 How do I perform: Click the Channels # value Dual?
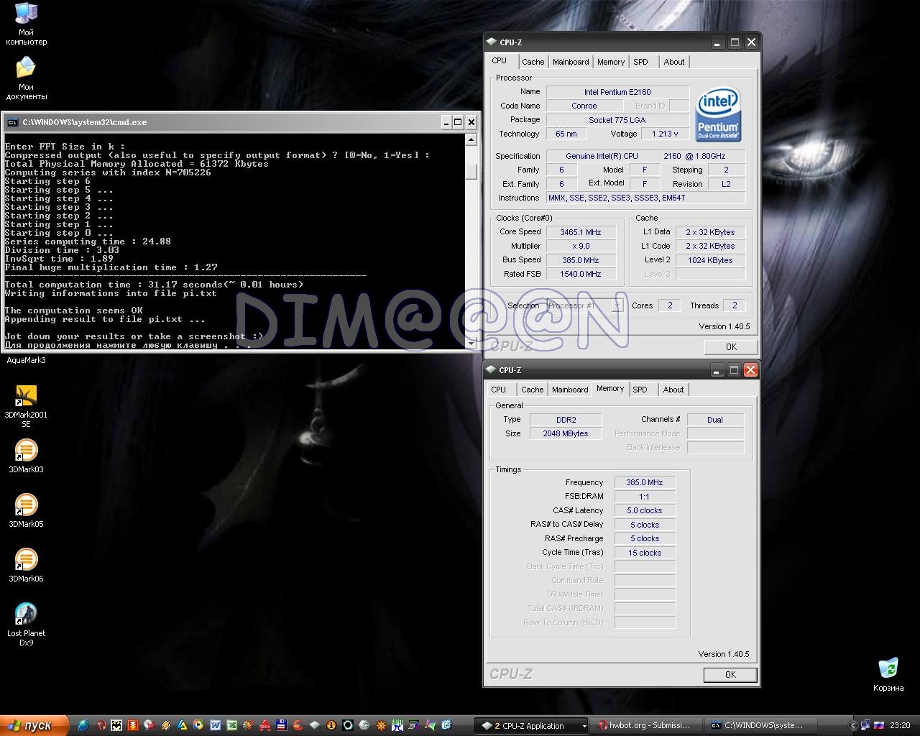(715, 420)
